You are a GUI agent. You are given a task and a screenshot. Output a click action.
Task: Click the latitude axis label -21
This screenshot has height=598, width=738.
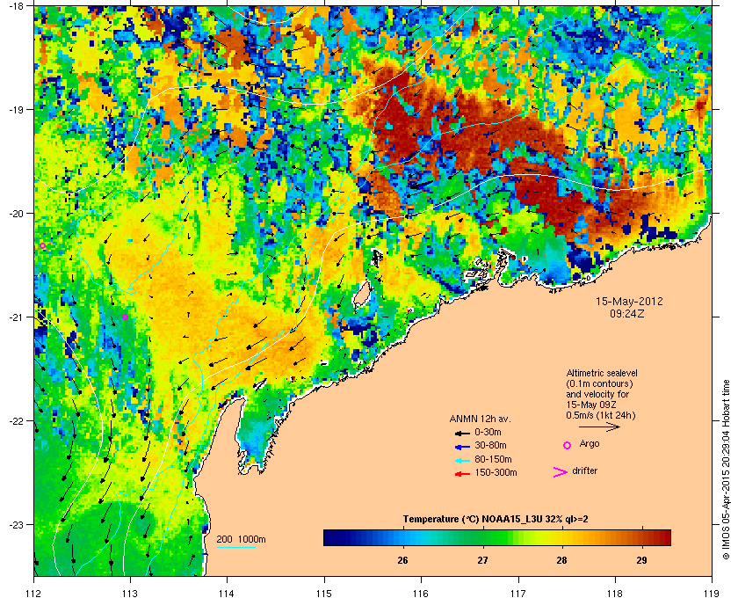click(x=16, y=317)
